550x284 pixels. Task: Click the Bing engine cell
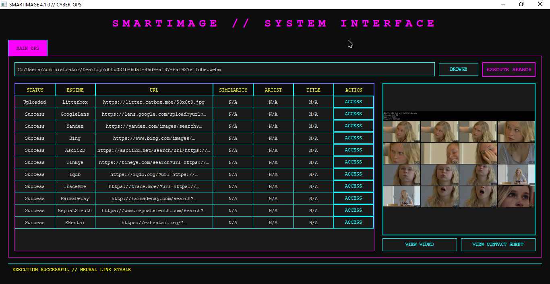75,138
